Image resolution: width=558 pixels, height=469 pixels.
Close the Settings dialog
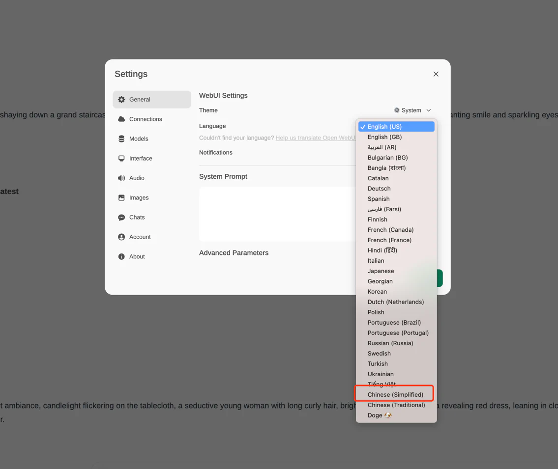click(436, 74)
